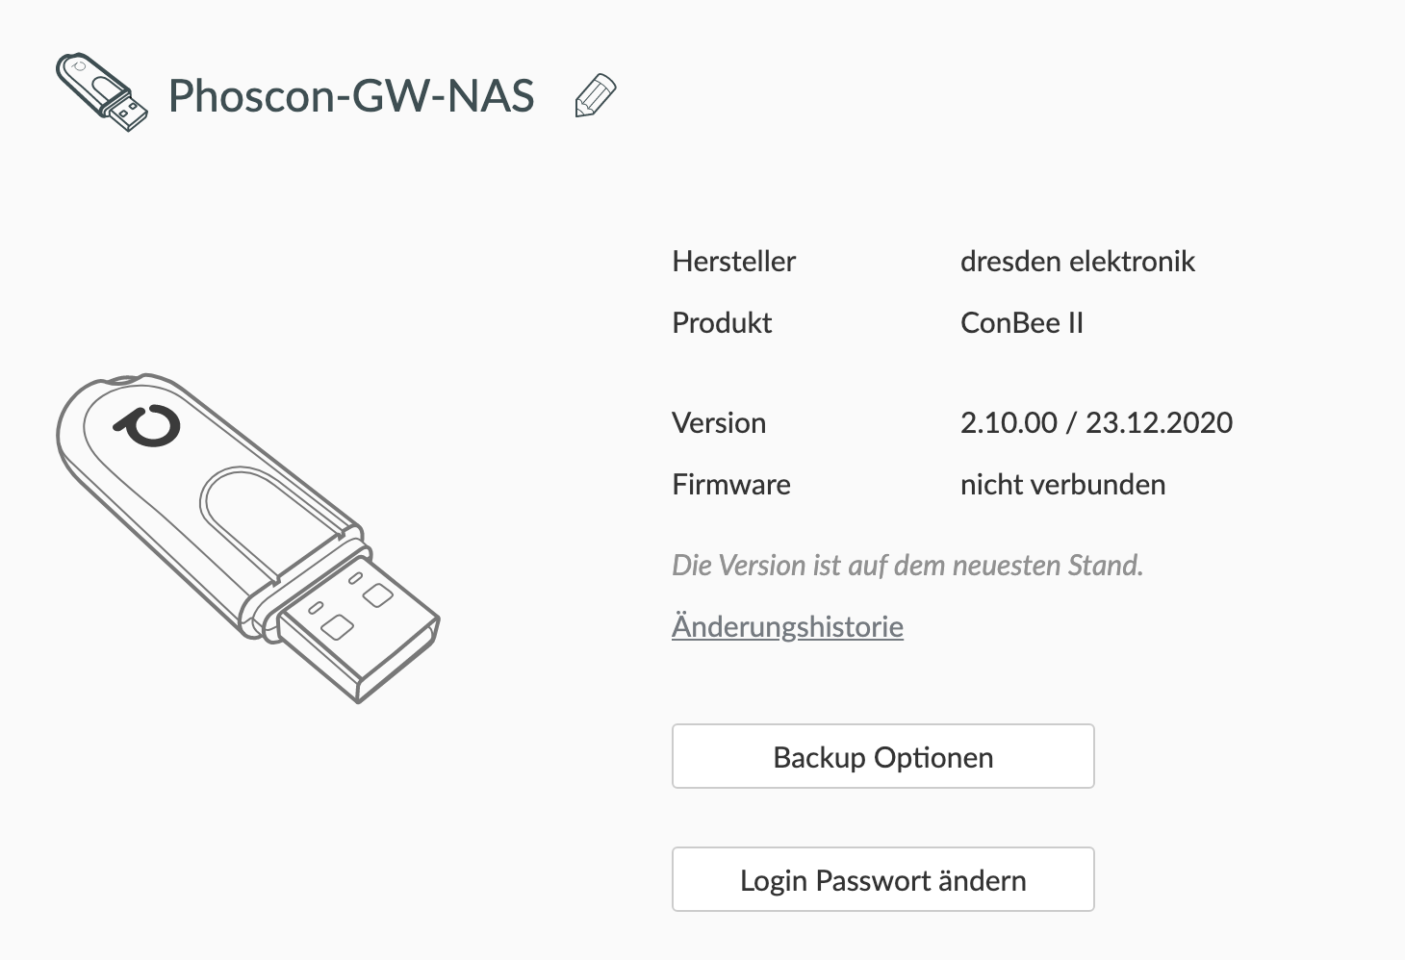
Task: Select the nicht verbunden firmware status
Action: tap(1062, 485)
